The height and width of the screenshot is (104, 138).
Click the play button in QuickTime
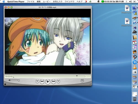tap(48, 82)
